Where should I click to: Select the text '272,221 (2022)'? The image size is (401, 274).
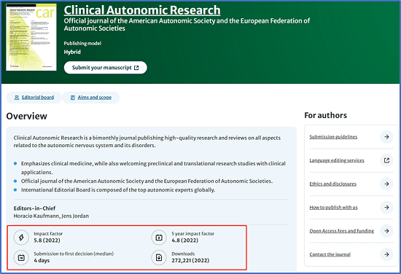(x=190, y=260)
